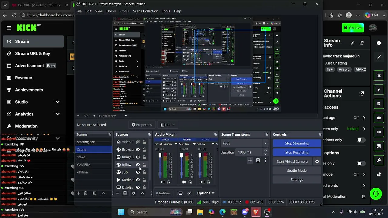This screenshot has height=218, width=388.
Task: Undock the Sources panel
Action: tap(149, 134)
